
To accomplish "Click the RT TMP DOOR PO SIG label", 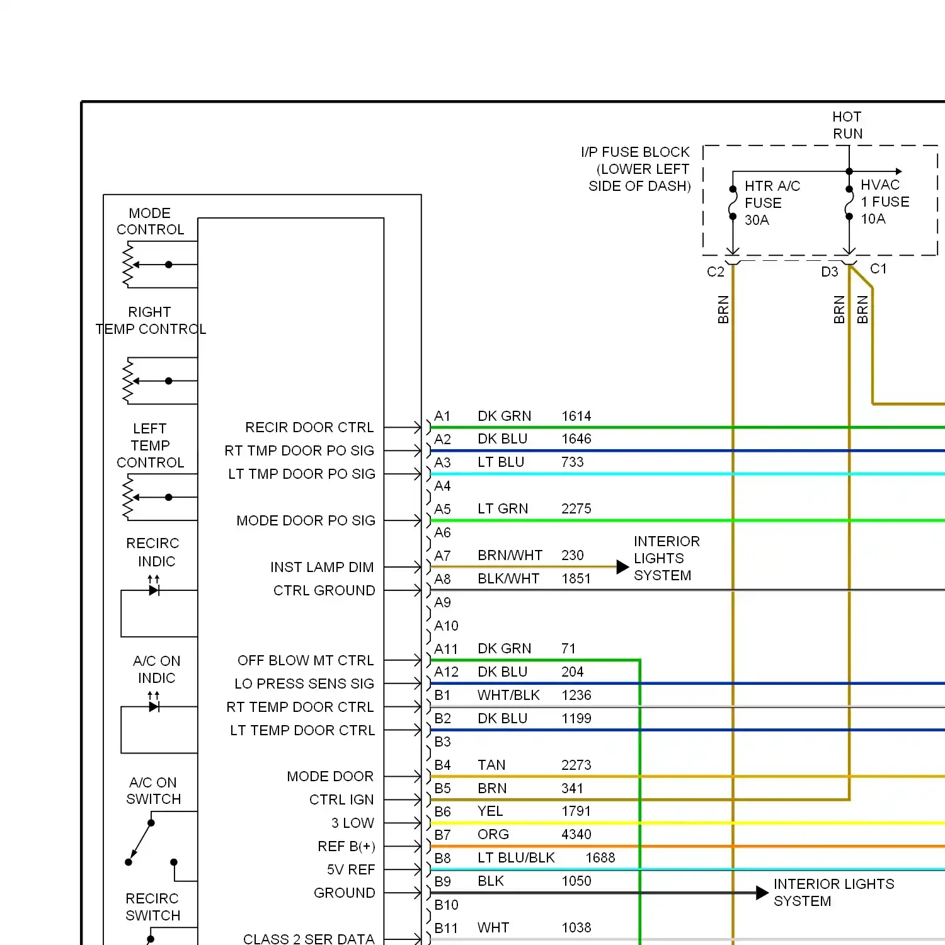I will pyautogui.click(x=299, y=451).
